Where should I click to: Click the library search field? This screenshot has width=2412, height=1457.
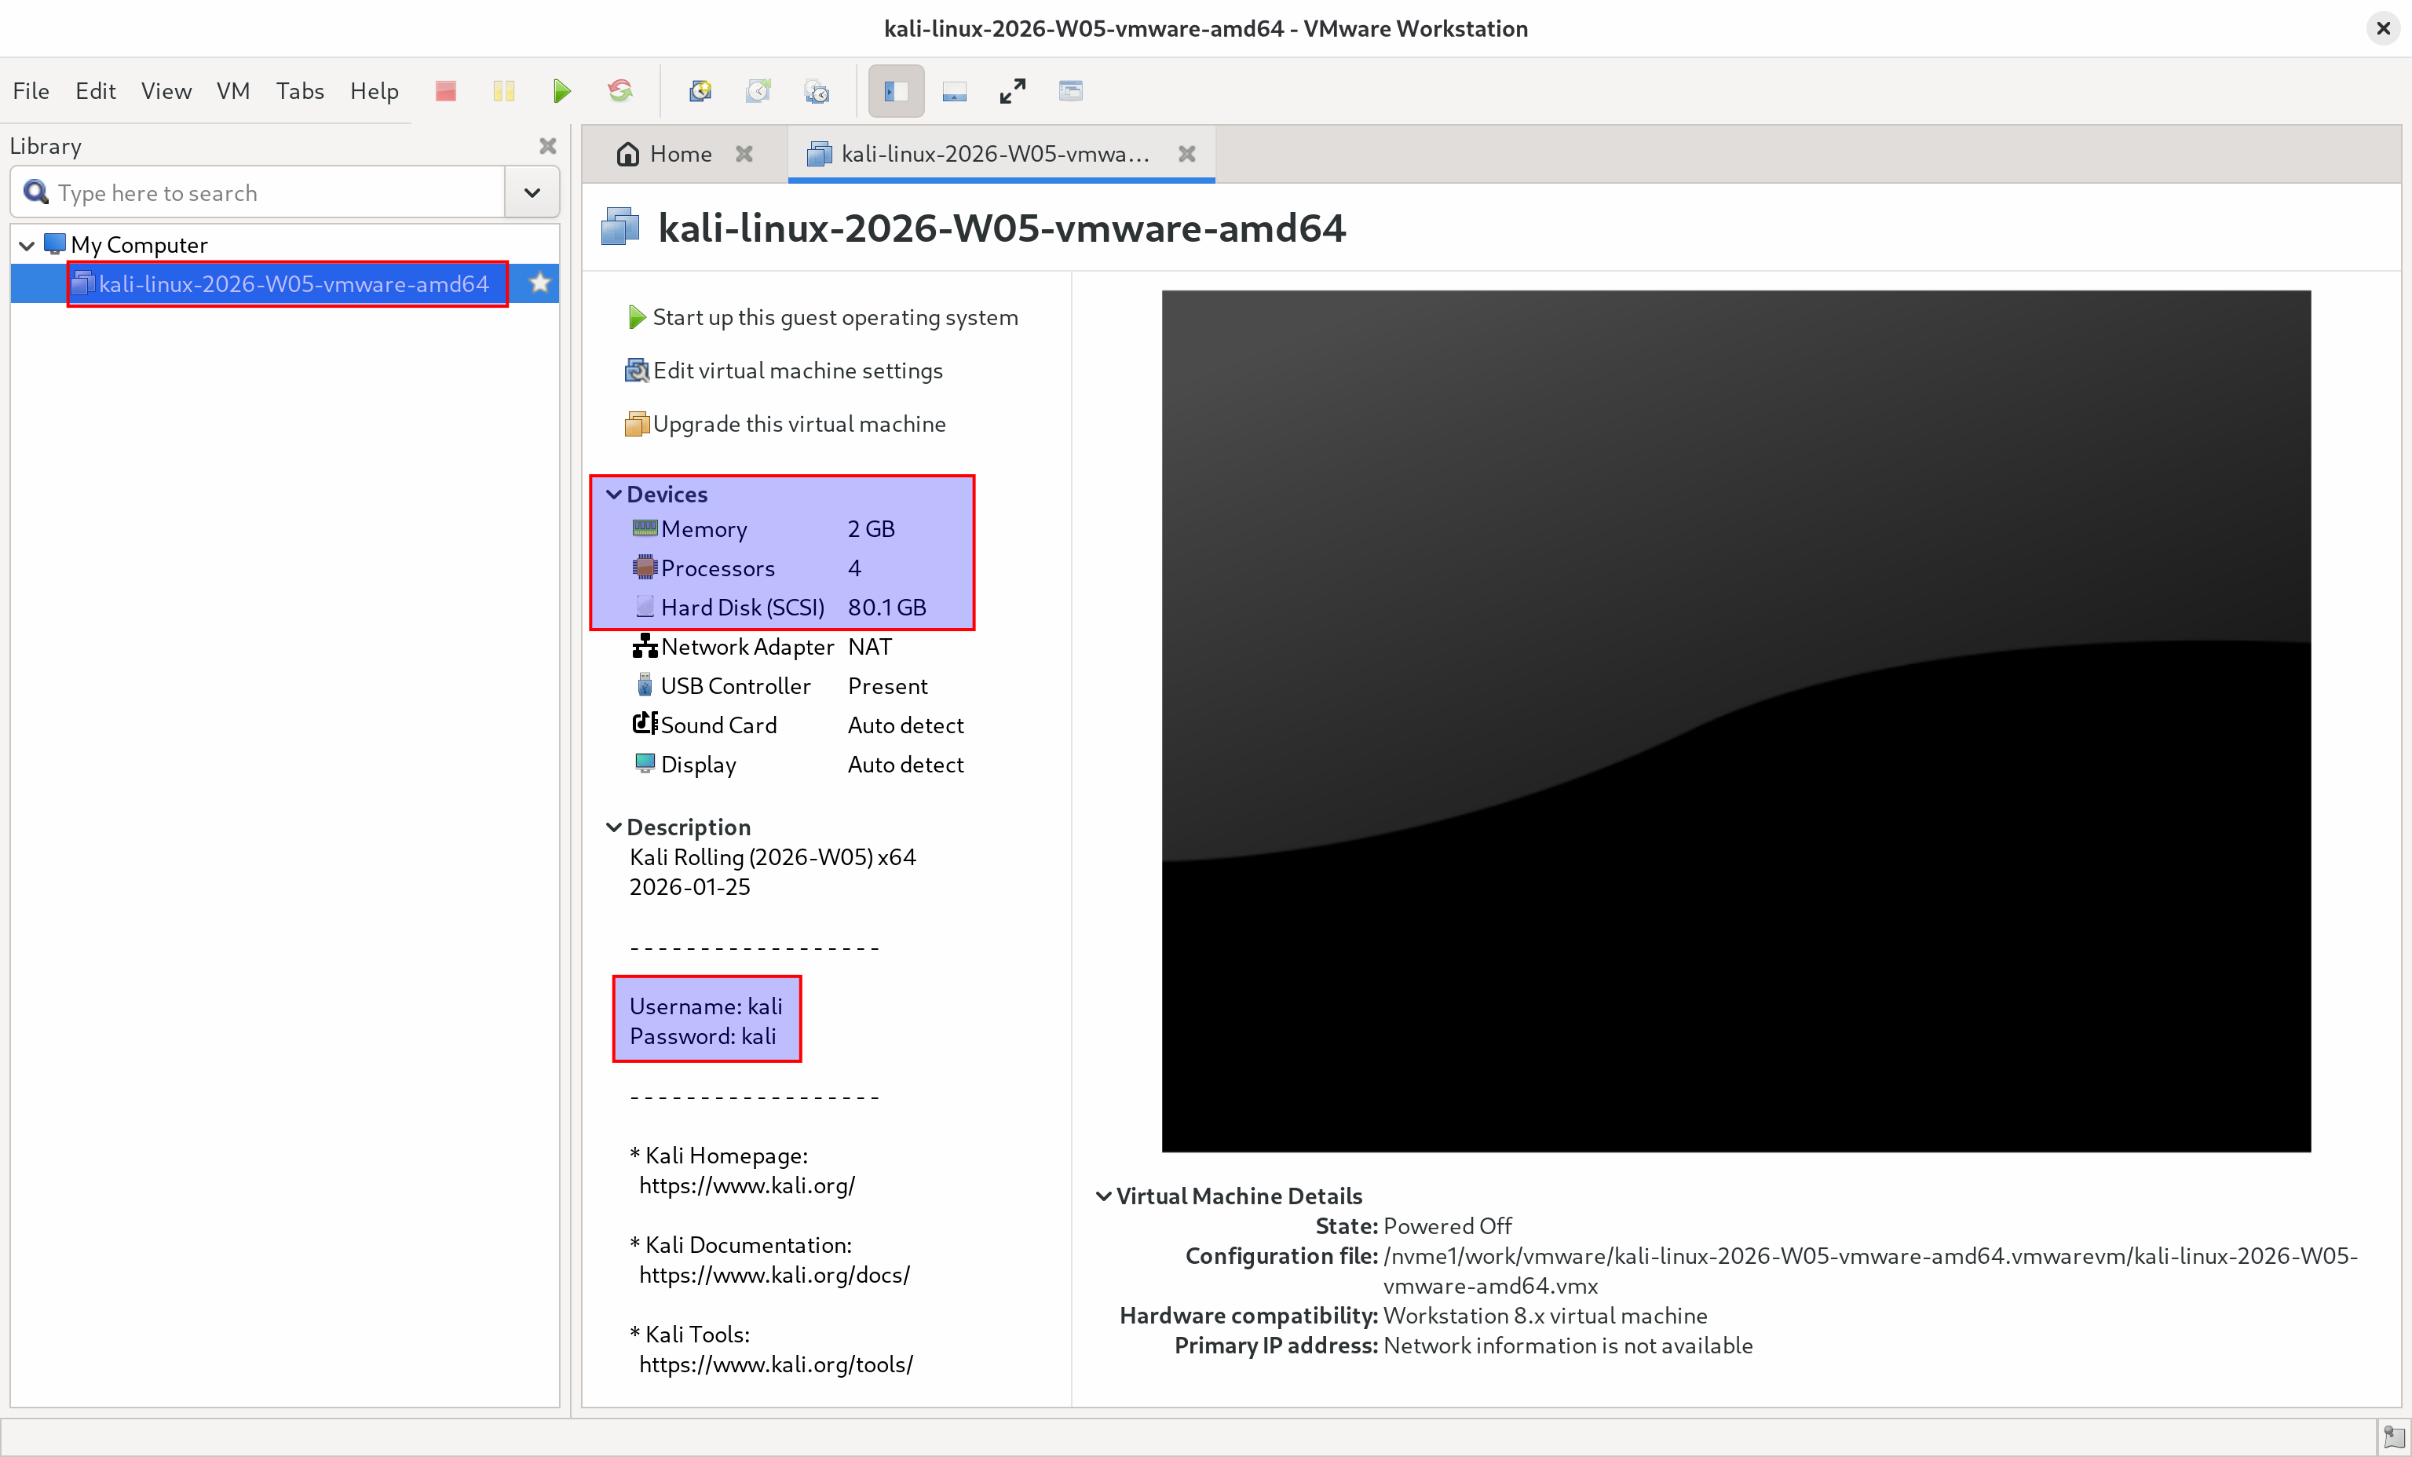click(x=258, y=193)
